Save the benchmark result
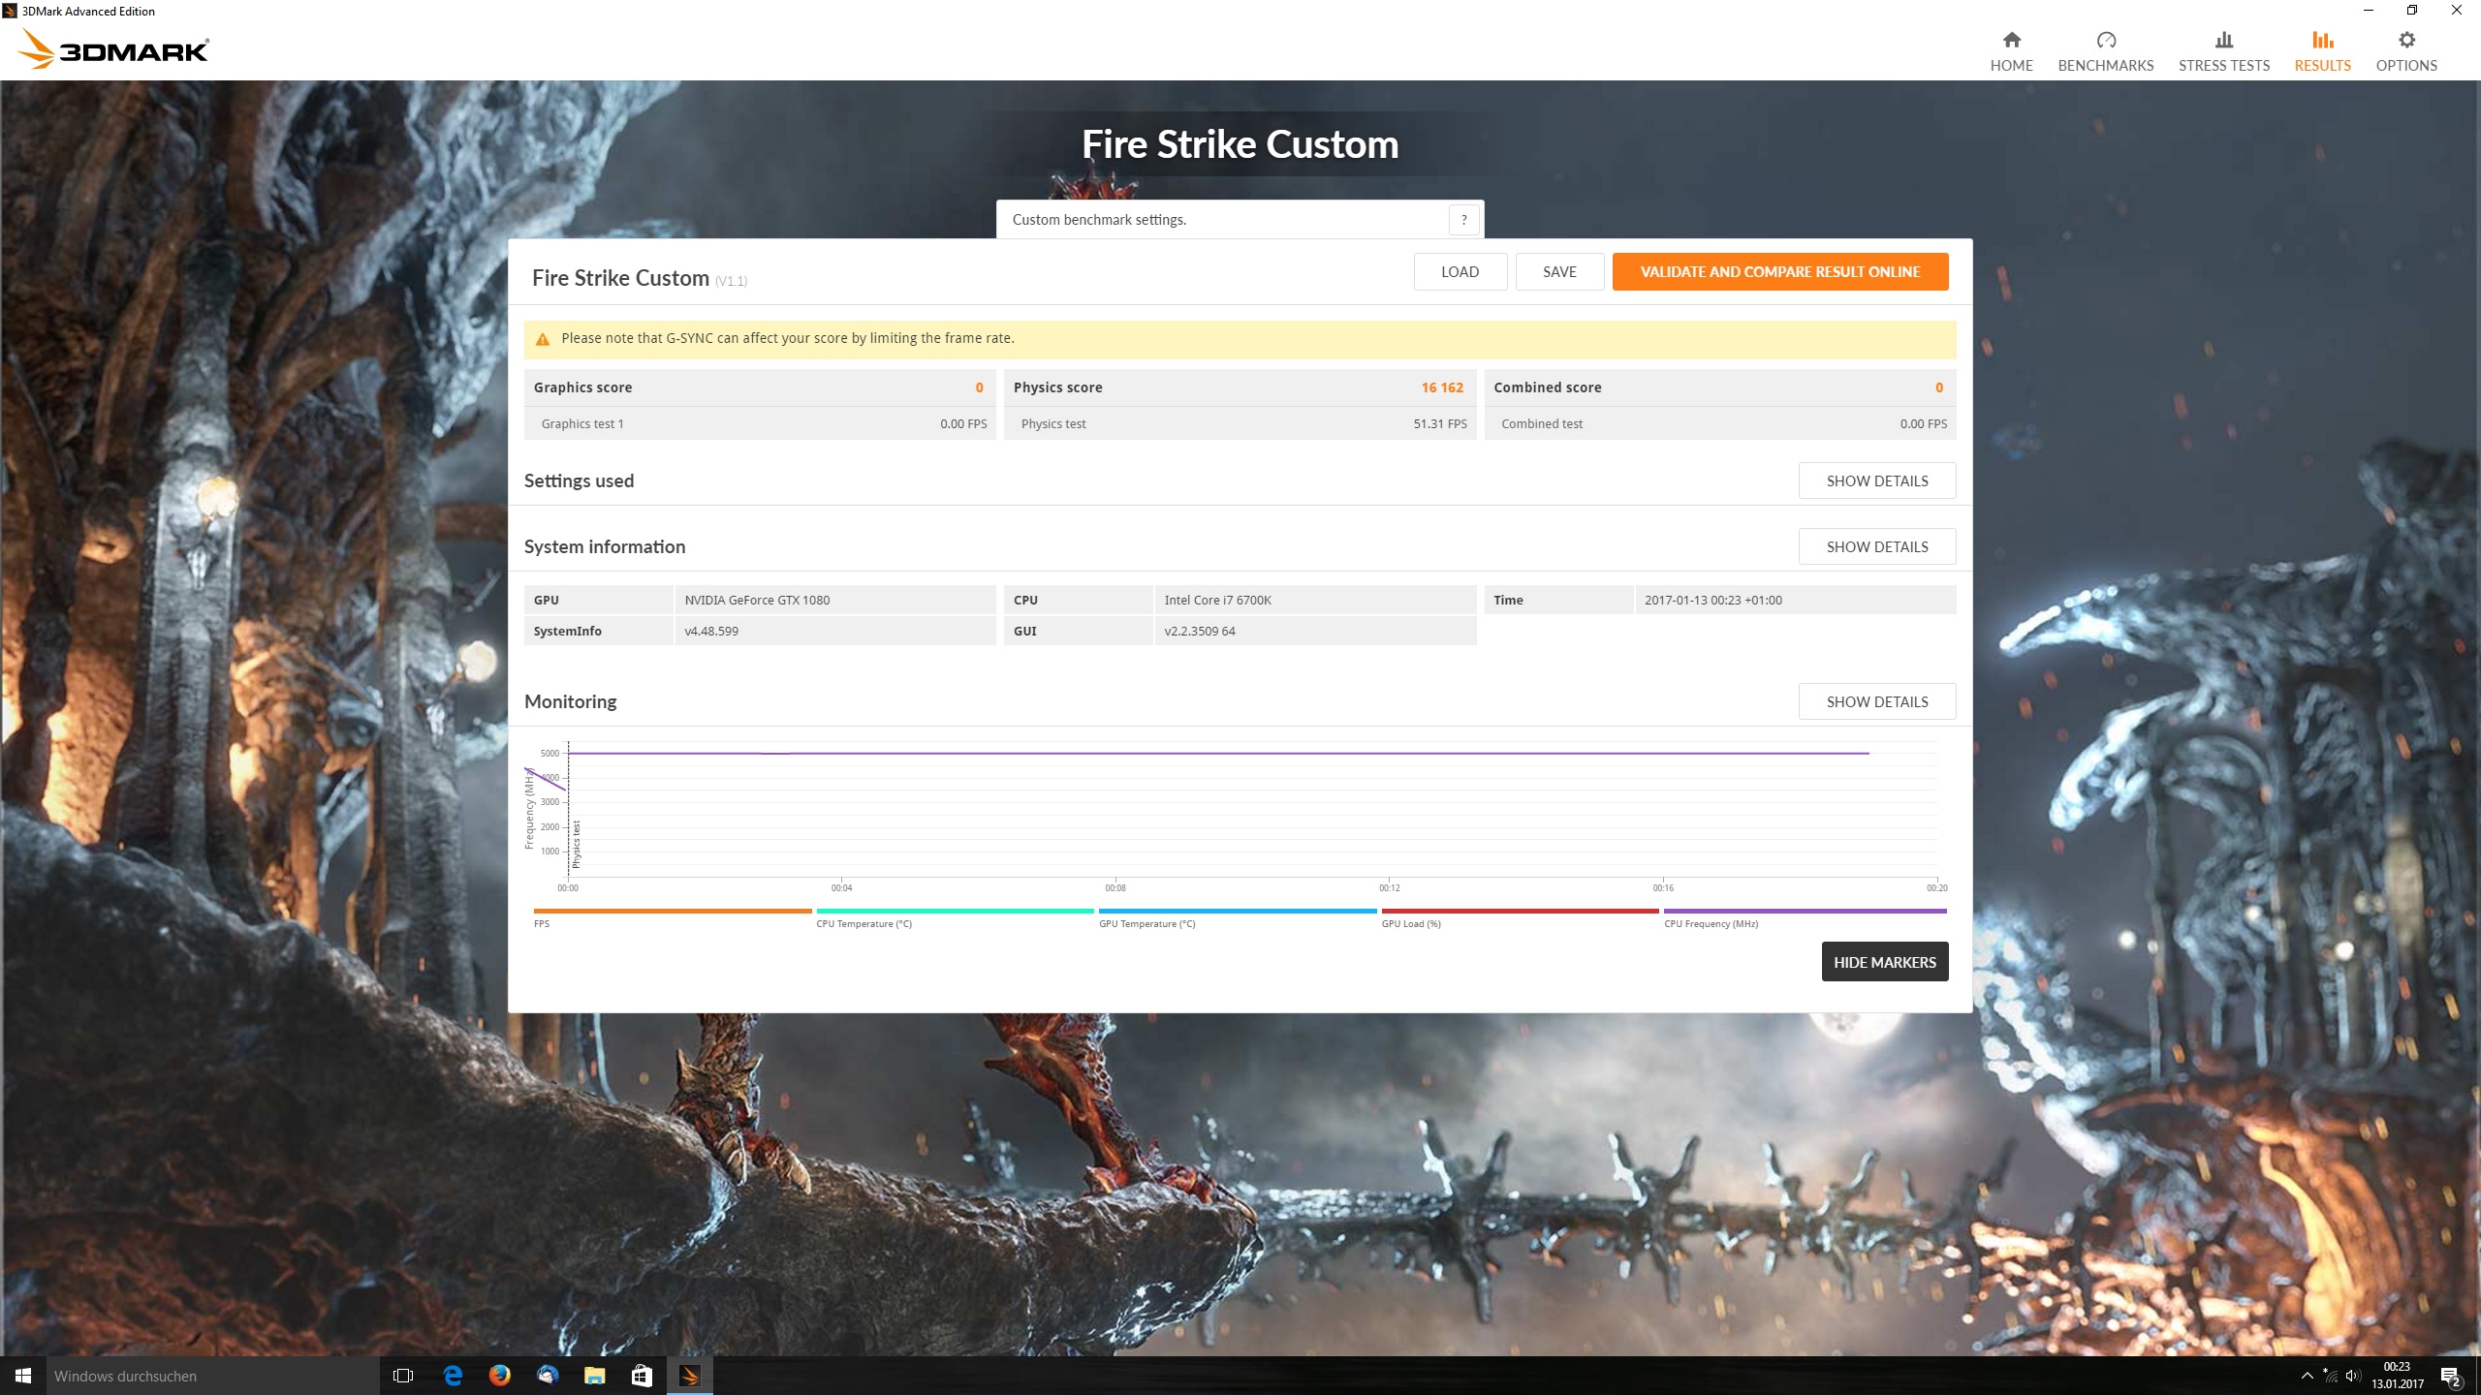The width and height of the screenshot is (2481, 1395). (1558, 272)
